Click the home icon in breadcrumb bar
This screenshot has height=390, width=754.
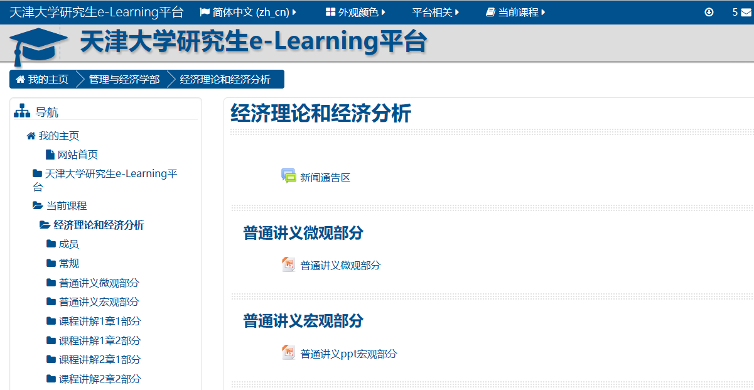[x=20, y=79]
